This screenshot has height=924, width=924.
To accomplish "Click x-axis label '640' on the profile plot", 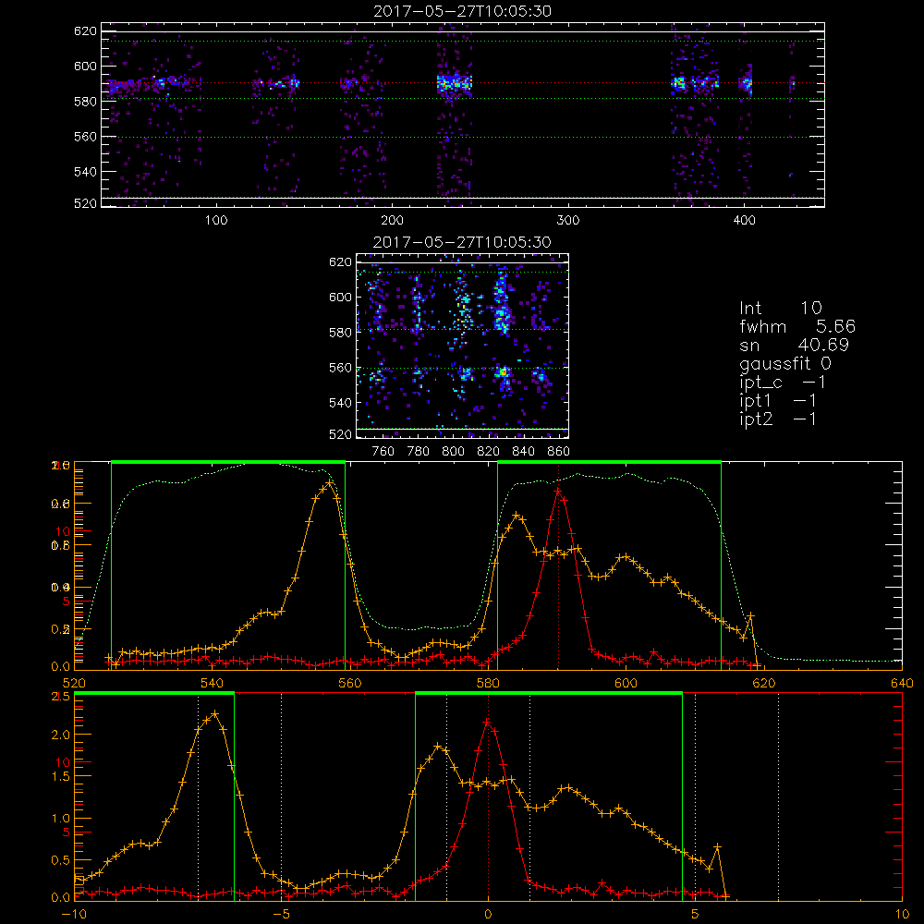I will pos(902,683).
